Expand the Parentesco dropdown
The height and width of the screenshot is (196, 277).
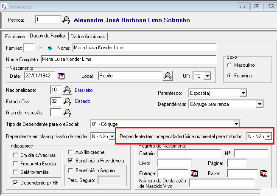tap(243, 93)
